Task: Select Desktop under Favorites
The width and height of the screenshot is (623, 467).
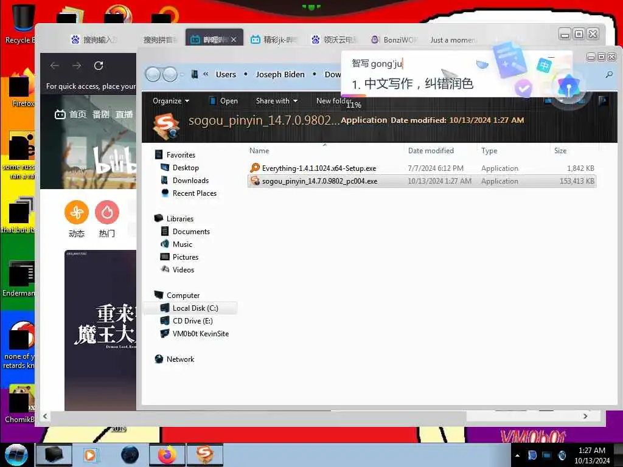Action: point(179,168)
